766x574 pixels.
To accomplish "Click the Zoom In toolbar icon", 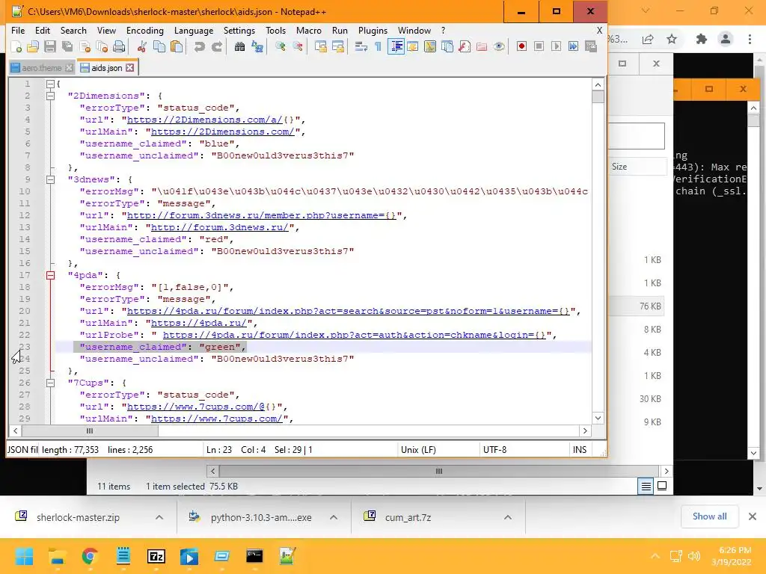I will coord(280,47).
